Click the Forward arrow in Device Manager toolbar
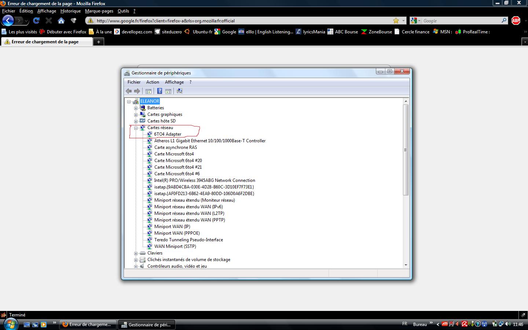 tap(137, 91)
